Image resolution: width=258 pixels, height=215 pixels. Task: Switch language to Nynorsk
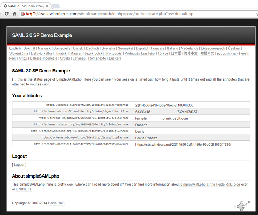(44, 48)
